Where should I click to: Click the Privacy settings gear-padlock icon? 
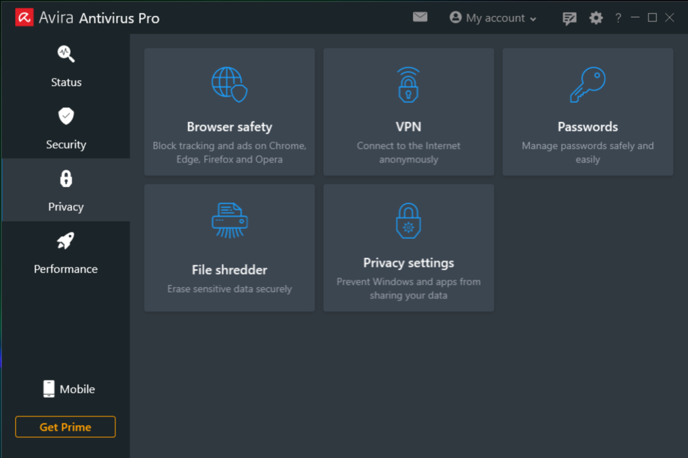tap(408, 220)
